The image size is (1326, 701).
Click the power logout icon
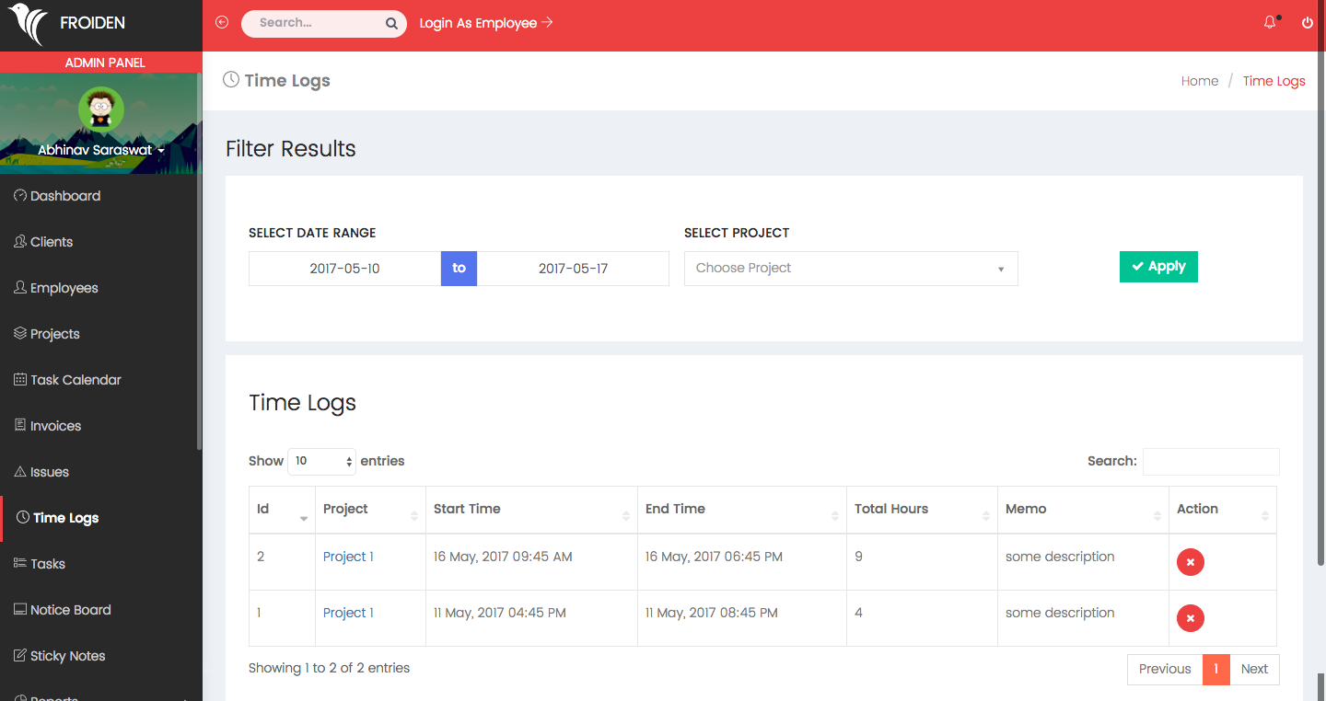pyautogui.click(x=1307, y=23)
